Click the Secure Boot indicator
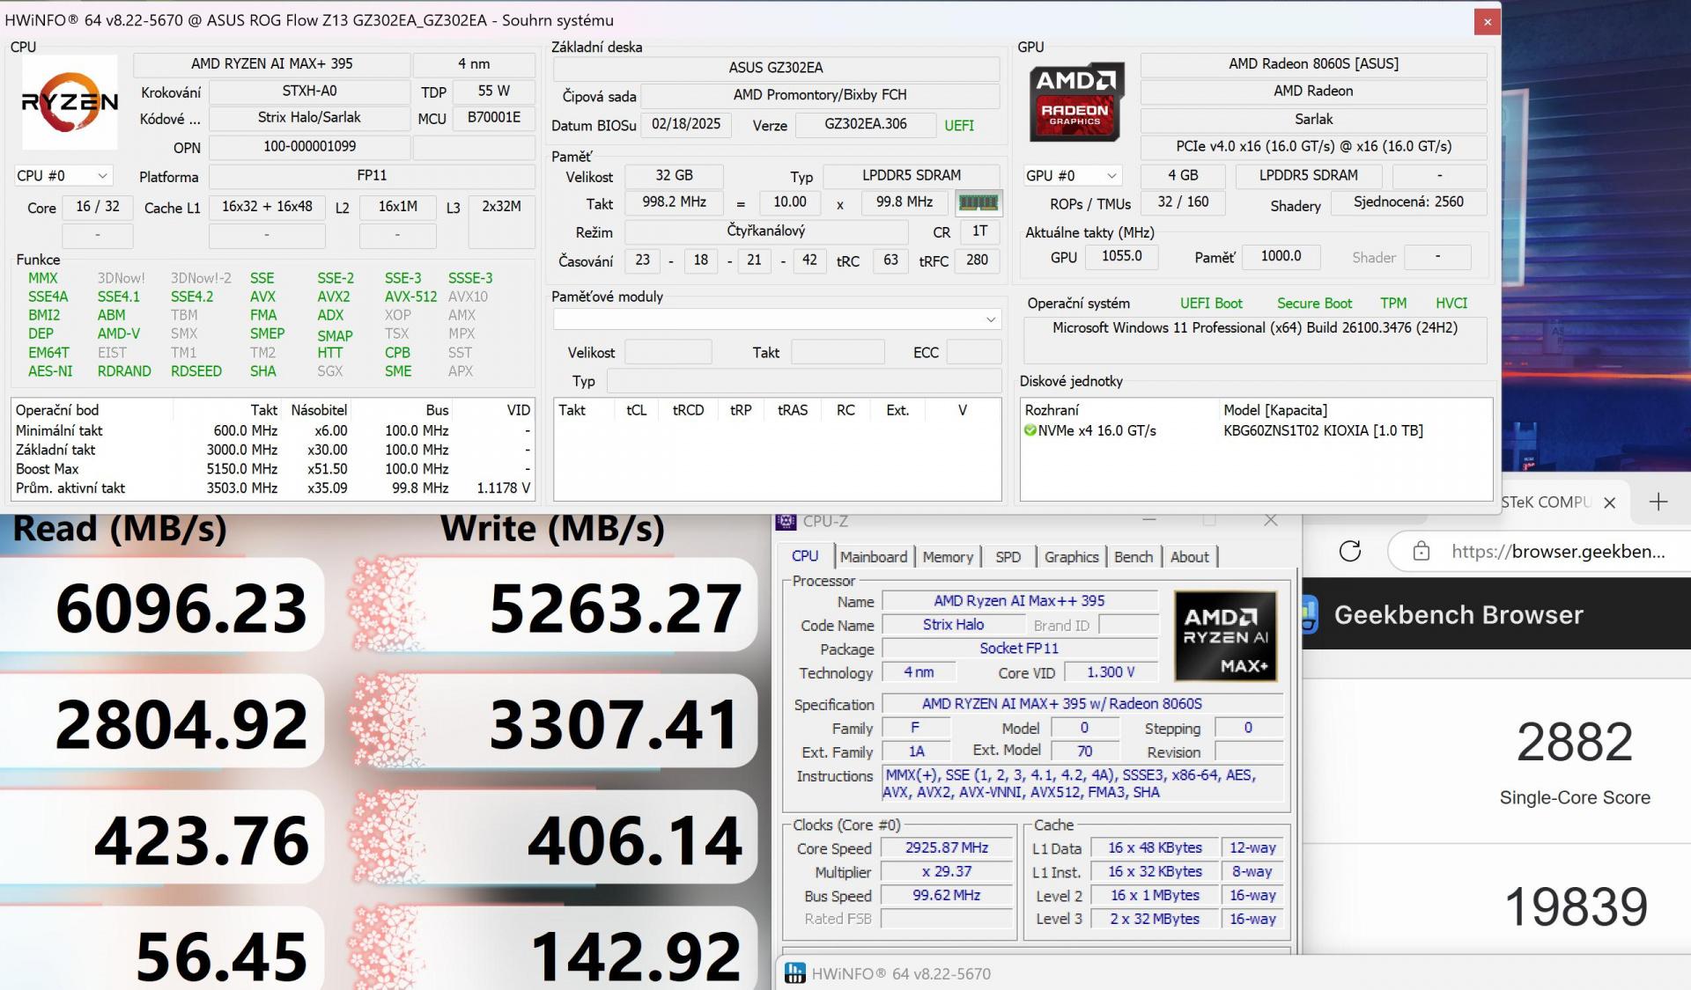 click(1314, 304)
